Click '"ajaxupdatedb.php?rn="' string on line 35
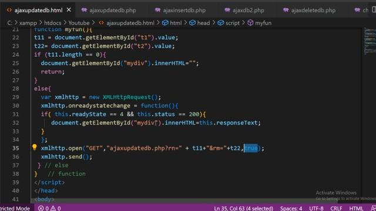The image size is (376, 211). coord(144,148)
